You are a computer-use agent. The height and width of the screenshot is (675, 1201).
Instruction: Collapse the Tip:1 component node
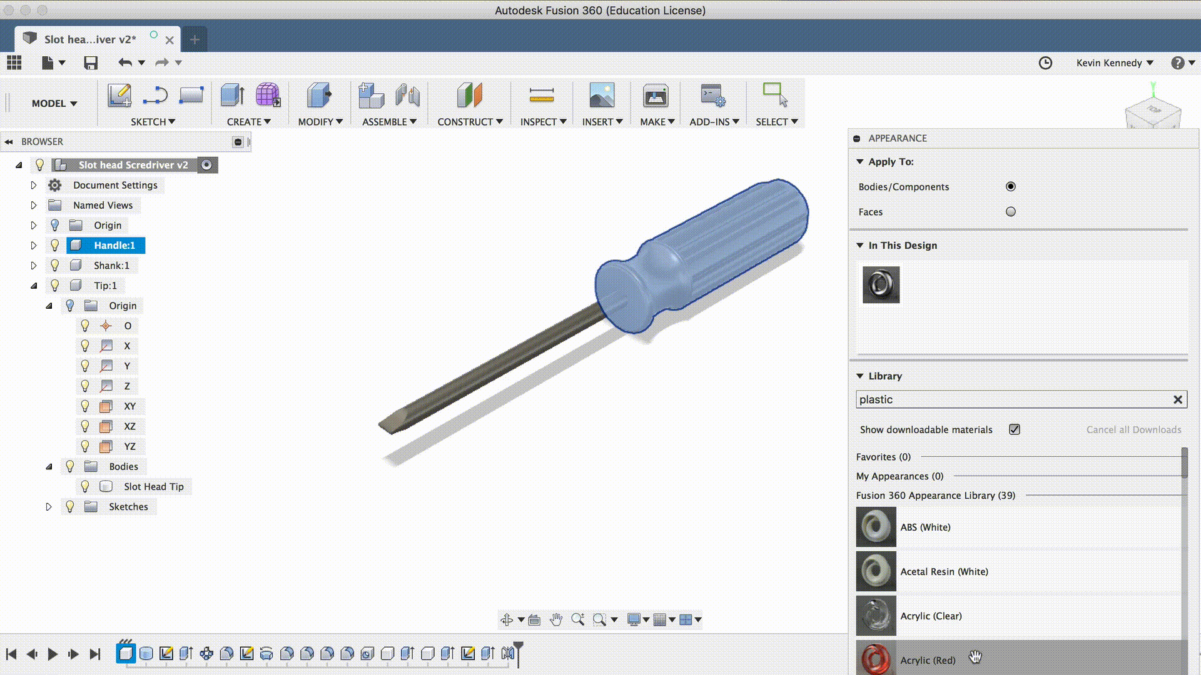click(34, 286)
